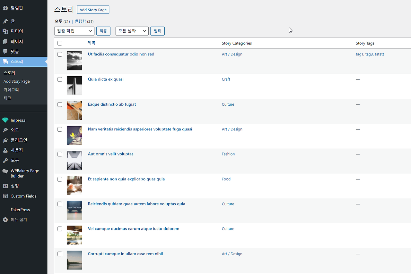Switch to the 모두 (21) filter view

(x=62, y=21)
